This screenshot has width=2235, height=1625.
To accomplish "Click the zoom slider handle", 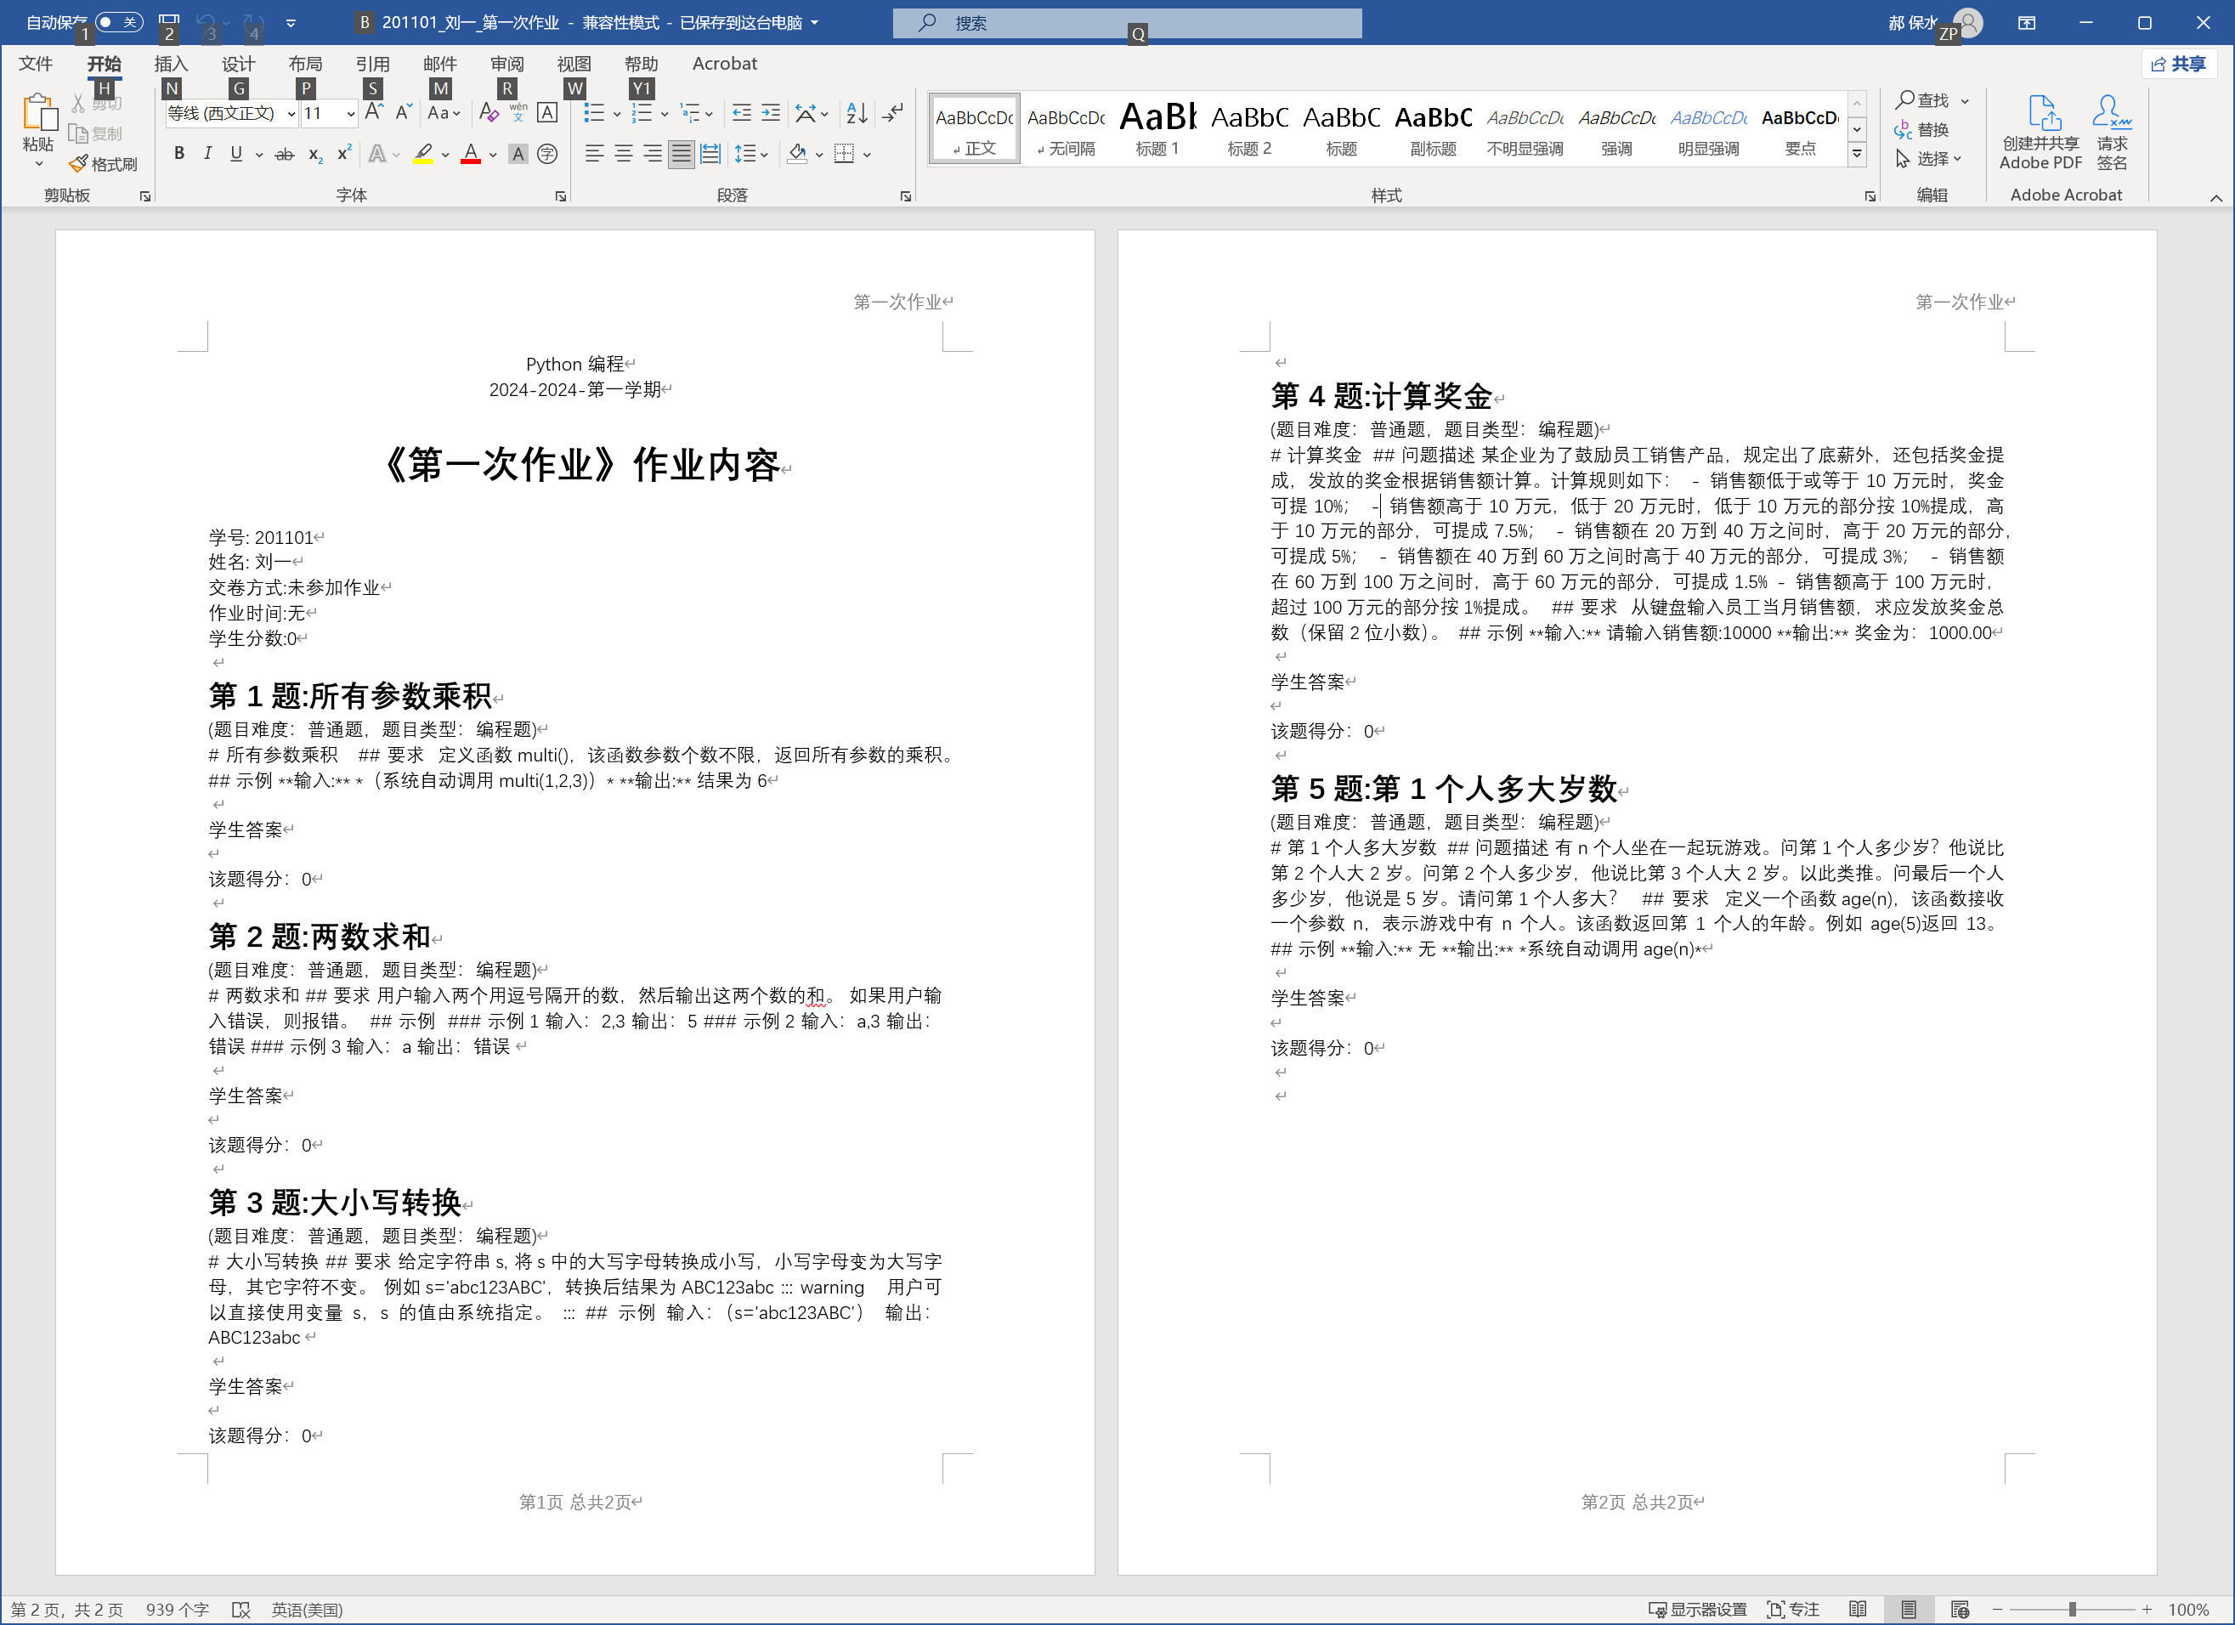I will [x=2073, y=1609].
